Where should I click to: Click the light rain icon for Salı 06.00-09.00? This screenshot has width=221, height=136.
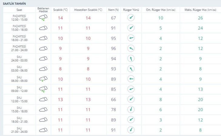pyautogui.click(x=43, y=79)
